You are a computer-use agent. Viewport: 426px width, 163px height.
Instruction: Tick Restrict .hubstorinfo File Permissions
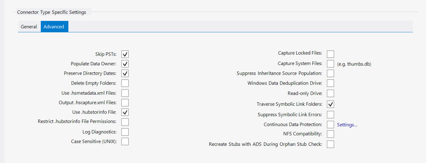click(125, 122)
